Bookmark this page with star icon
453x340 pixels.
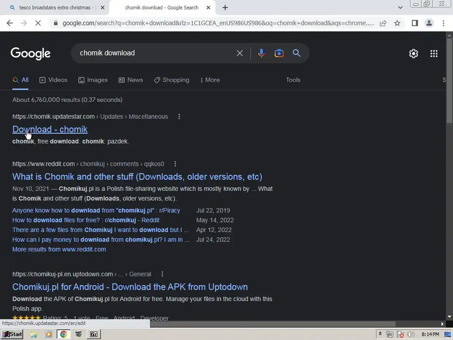coord(397,23)
